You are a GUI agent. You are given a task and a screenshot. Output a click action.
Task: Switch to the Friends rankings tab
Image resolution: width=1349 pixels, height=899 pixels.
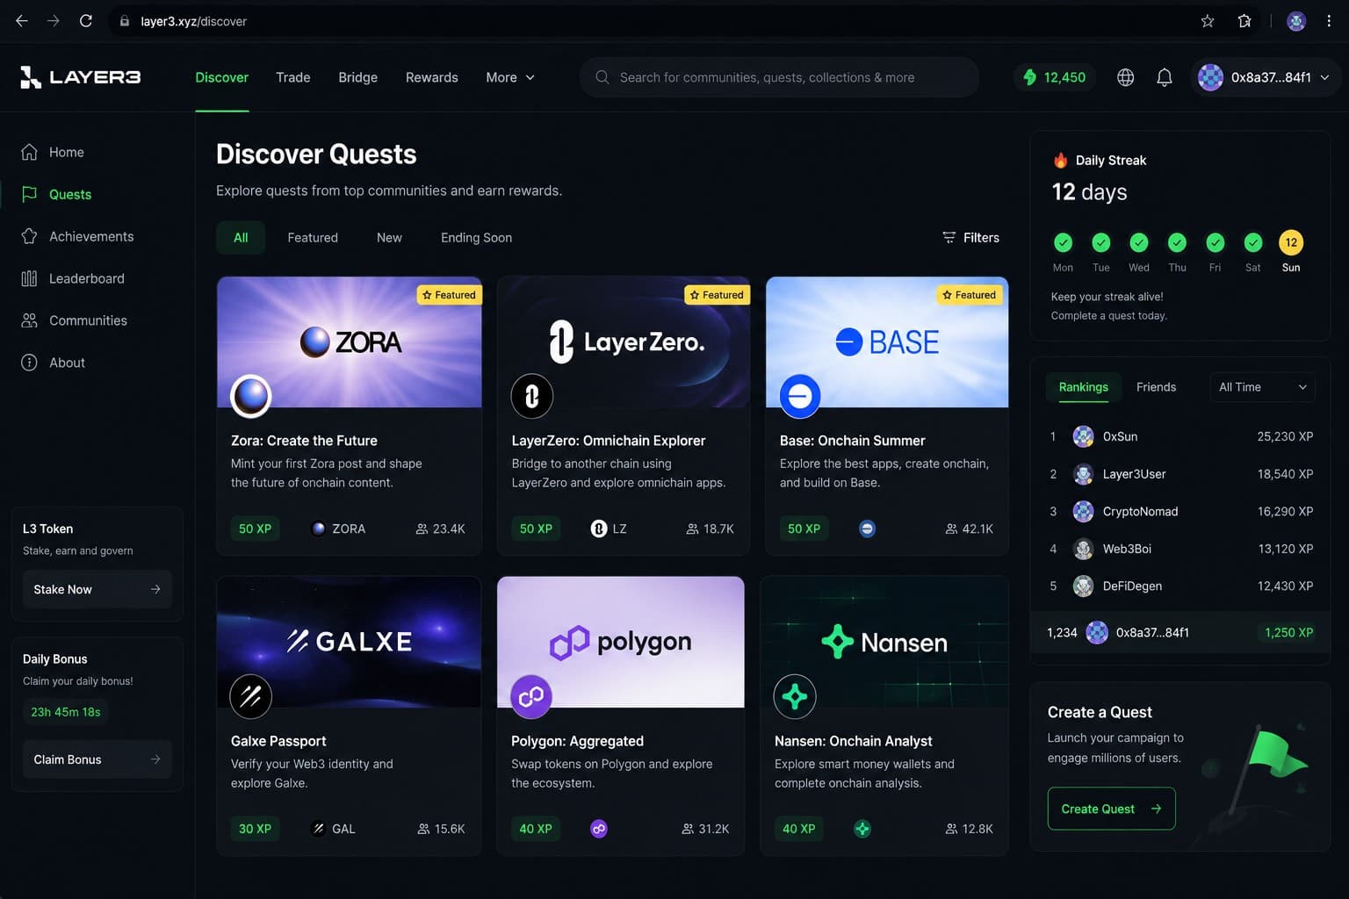(x=1156, y=387)
